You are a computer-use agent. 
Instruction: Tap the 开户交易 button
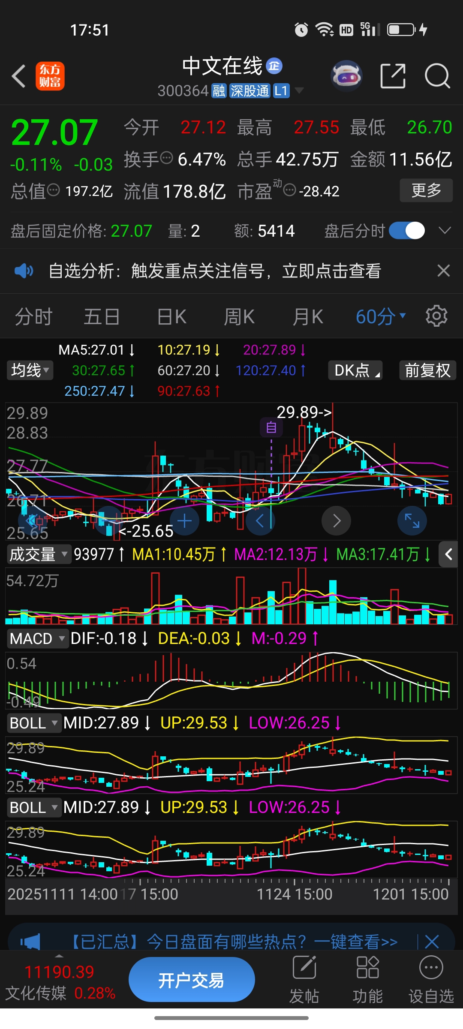192,980
